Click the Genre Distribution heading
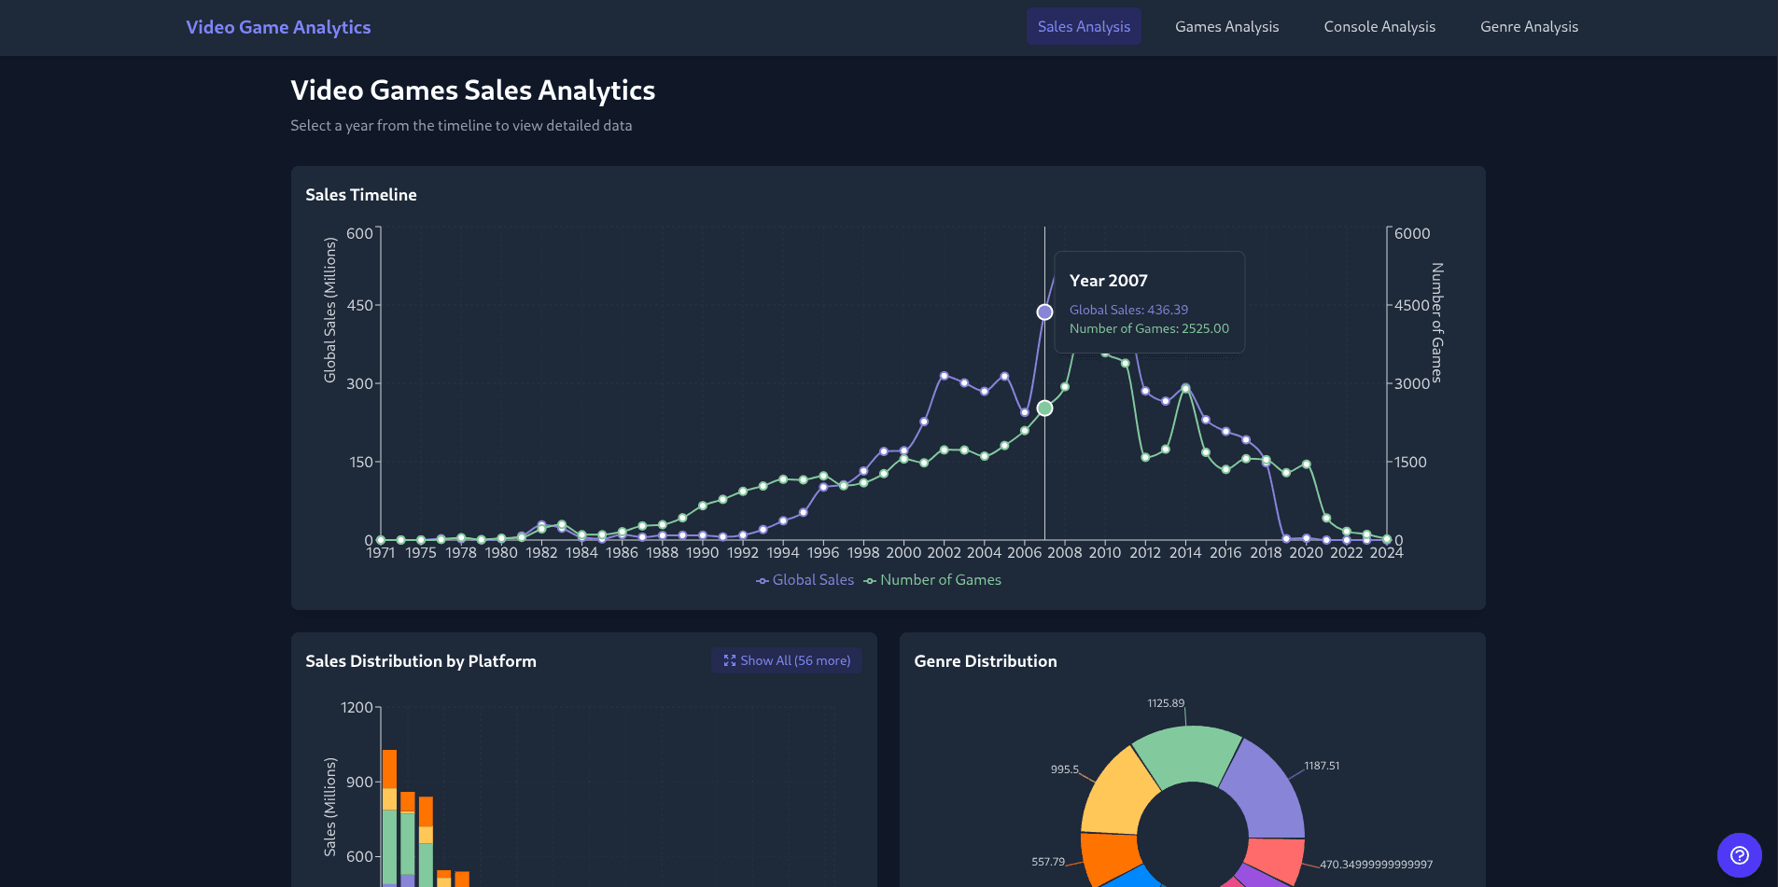The width and height of the screenshot is (1778, 887). 986,661
